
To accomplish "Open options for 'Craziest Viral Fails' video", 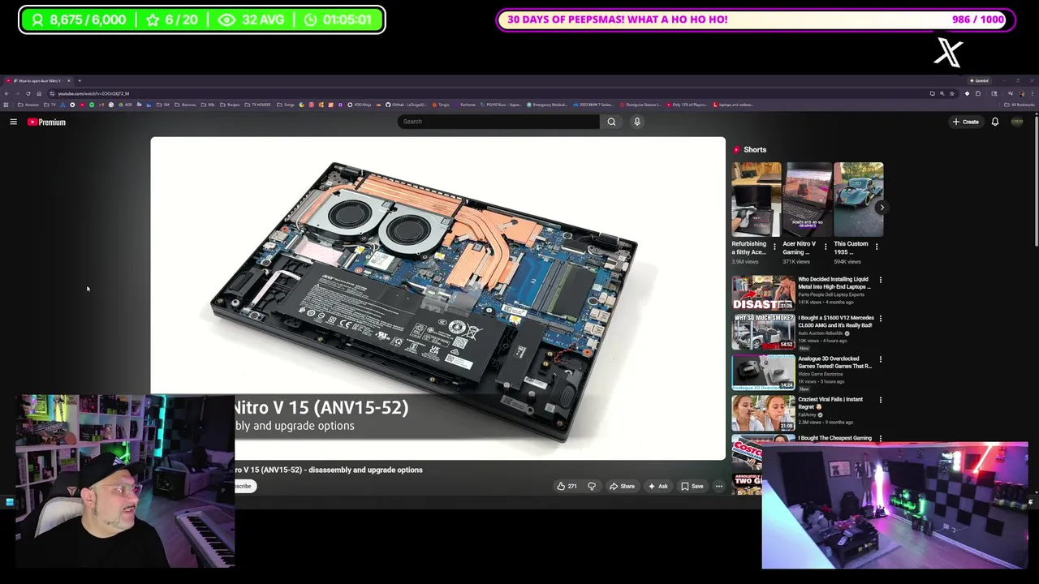I will coord(881,400).
